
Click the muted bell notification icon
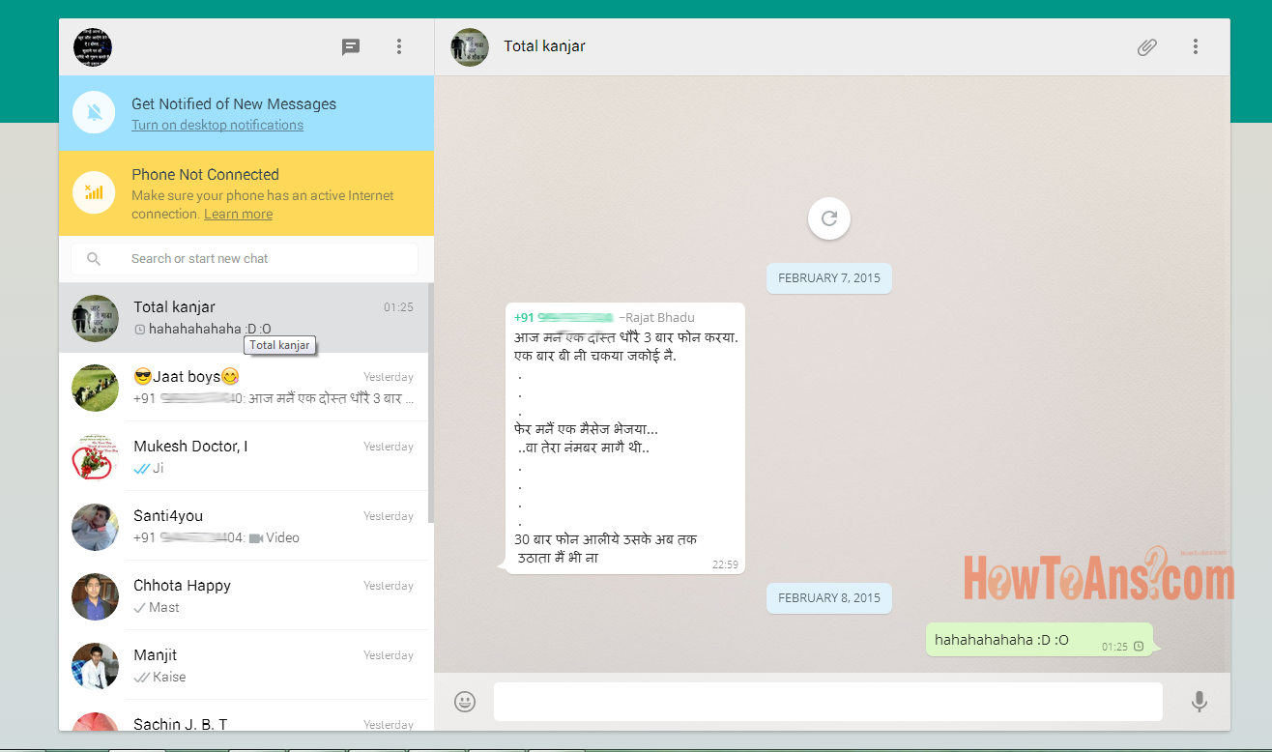point(94,113)
